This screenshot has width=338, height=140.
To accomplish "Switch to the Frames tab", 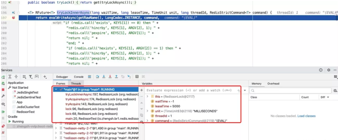I will pos(61,84).
